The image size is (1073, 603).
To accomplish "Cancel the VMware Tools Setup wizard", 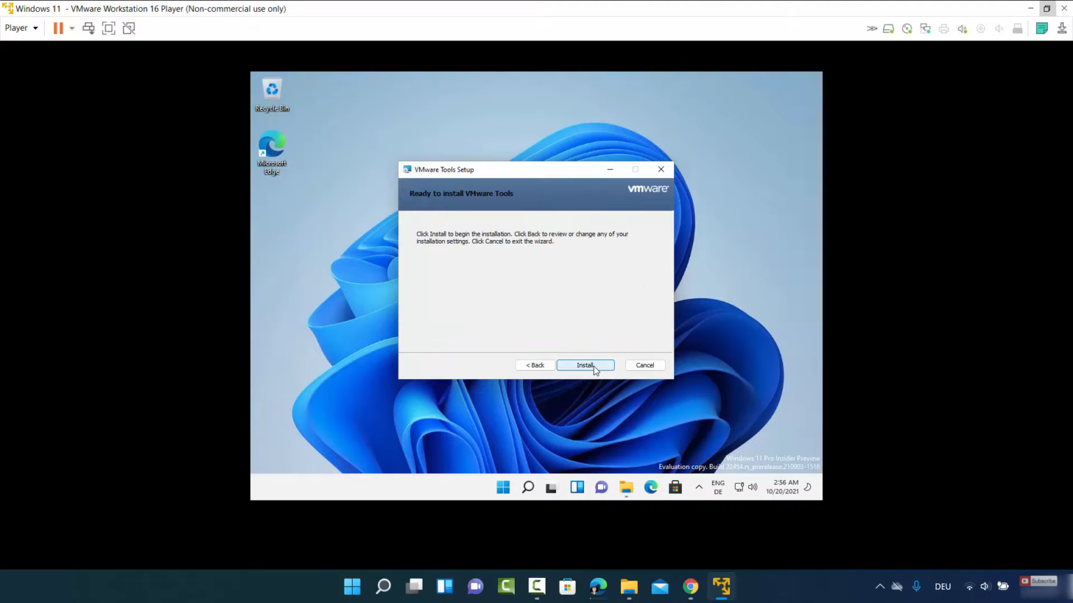I will coord(644,365).
